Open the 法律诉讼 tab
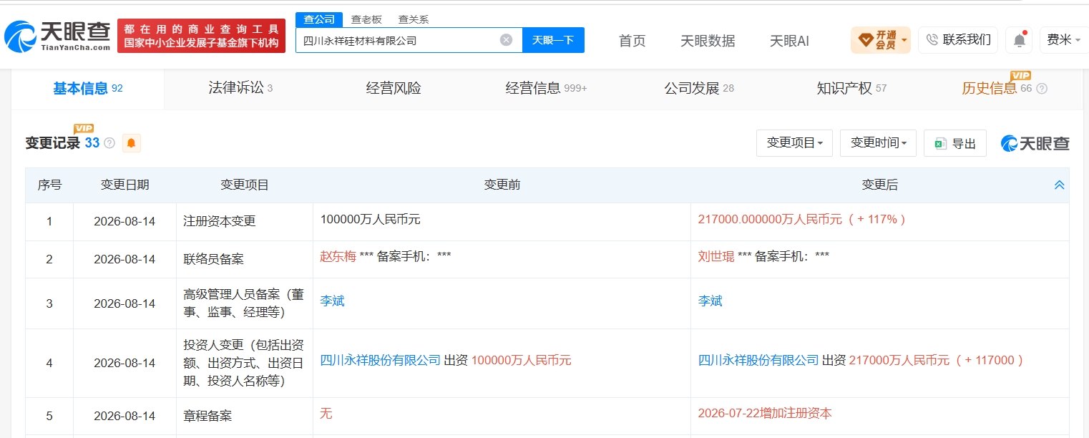The image size is (1089, 438). [240, 88]
